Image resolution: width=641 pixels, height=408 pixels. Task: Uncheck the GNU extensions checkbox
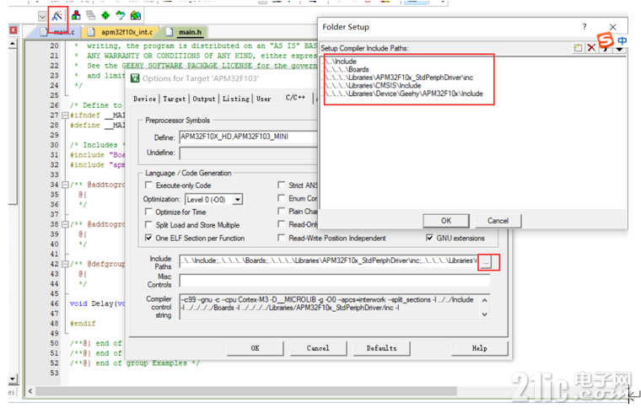[x=429, y=238]
